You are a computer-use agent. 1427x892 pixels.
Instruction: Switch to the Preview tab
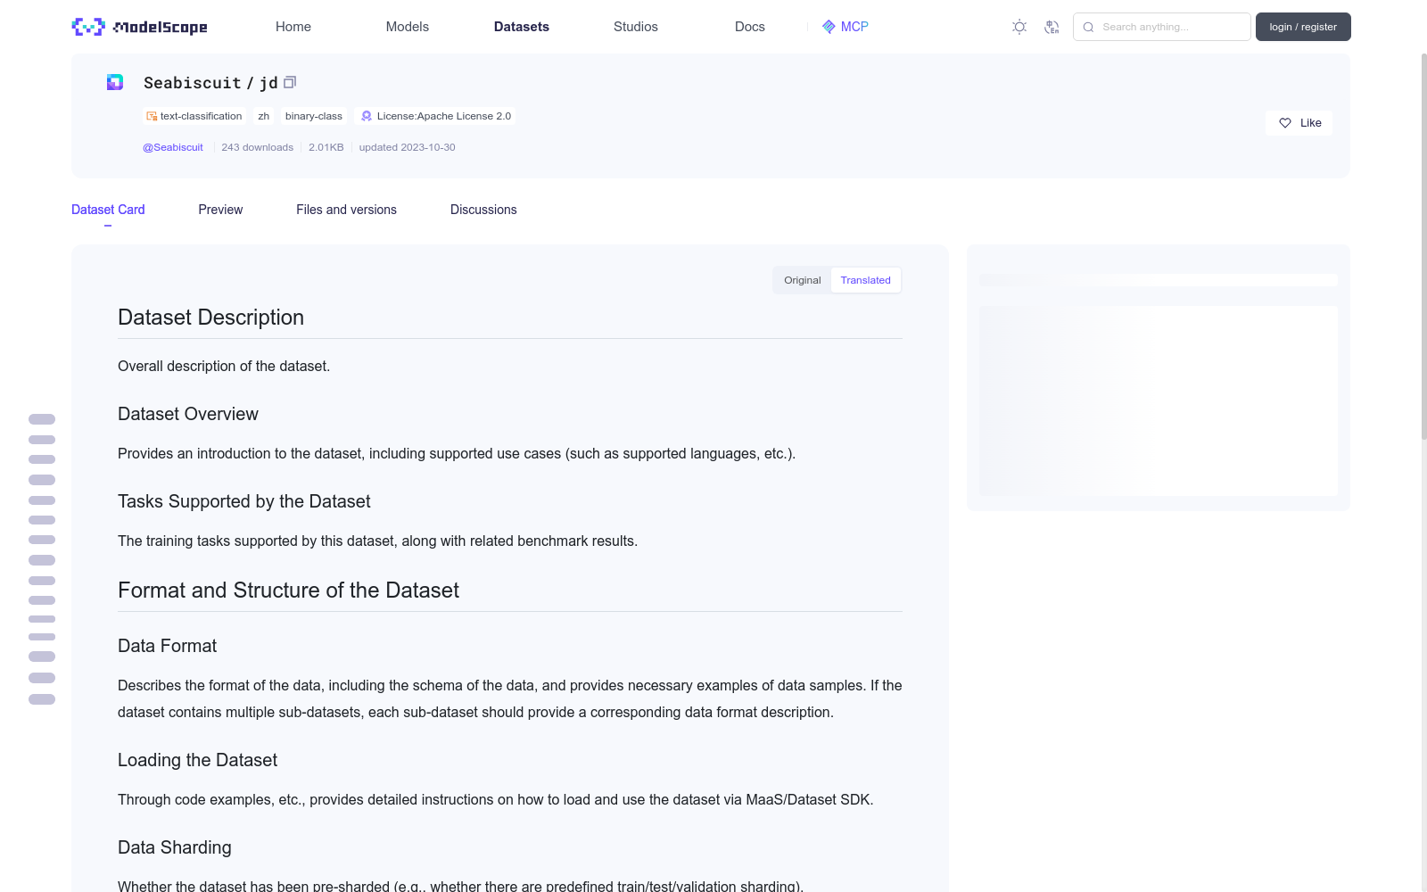pos(220,210)
